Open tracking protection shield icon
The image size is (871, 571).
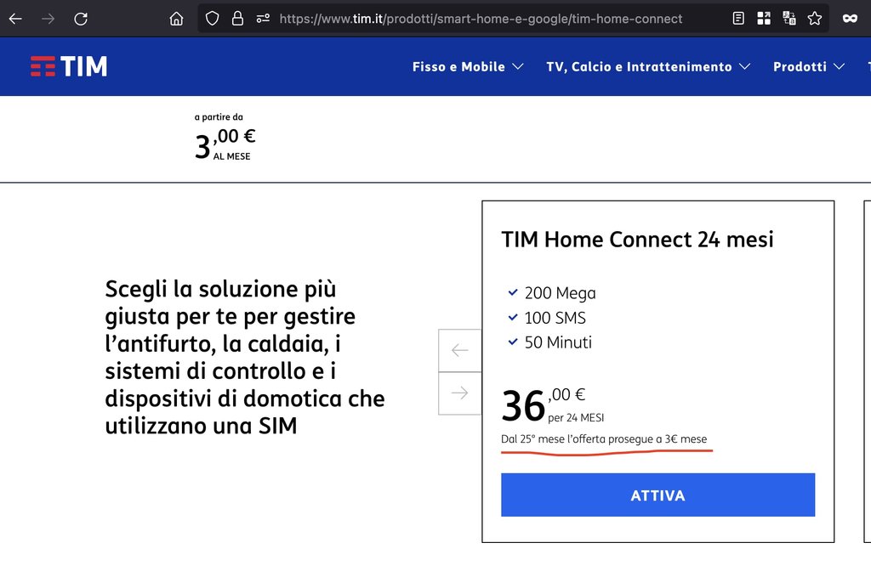213,19
